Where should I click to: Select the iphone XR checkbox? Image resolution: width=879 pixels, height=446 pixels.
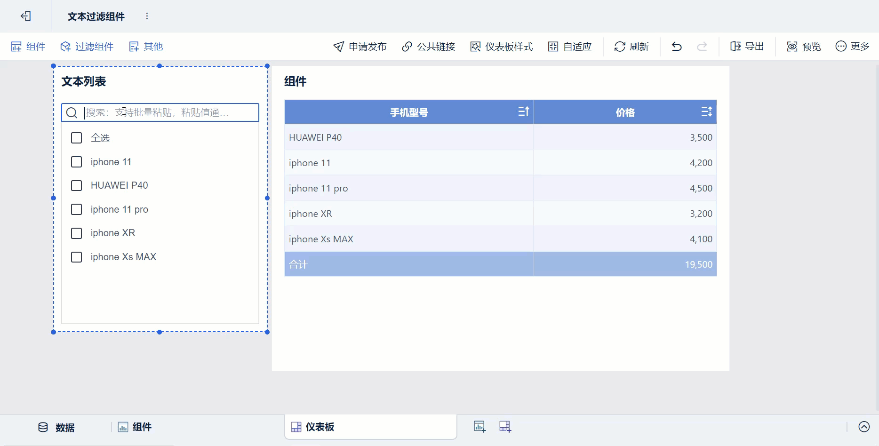tap(76, 233)
